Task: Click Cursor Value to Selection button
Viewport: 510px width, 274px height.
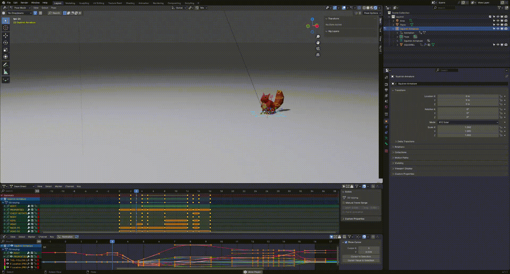Action: tap(361, 260)
